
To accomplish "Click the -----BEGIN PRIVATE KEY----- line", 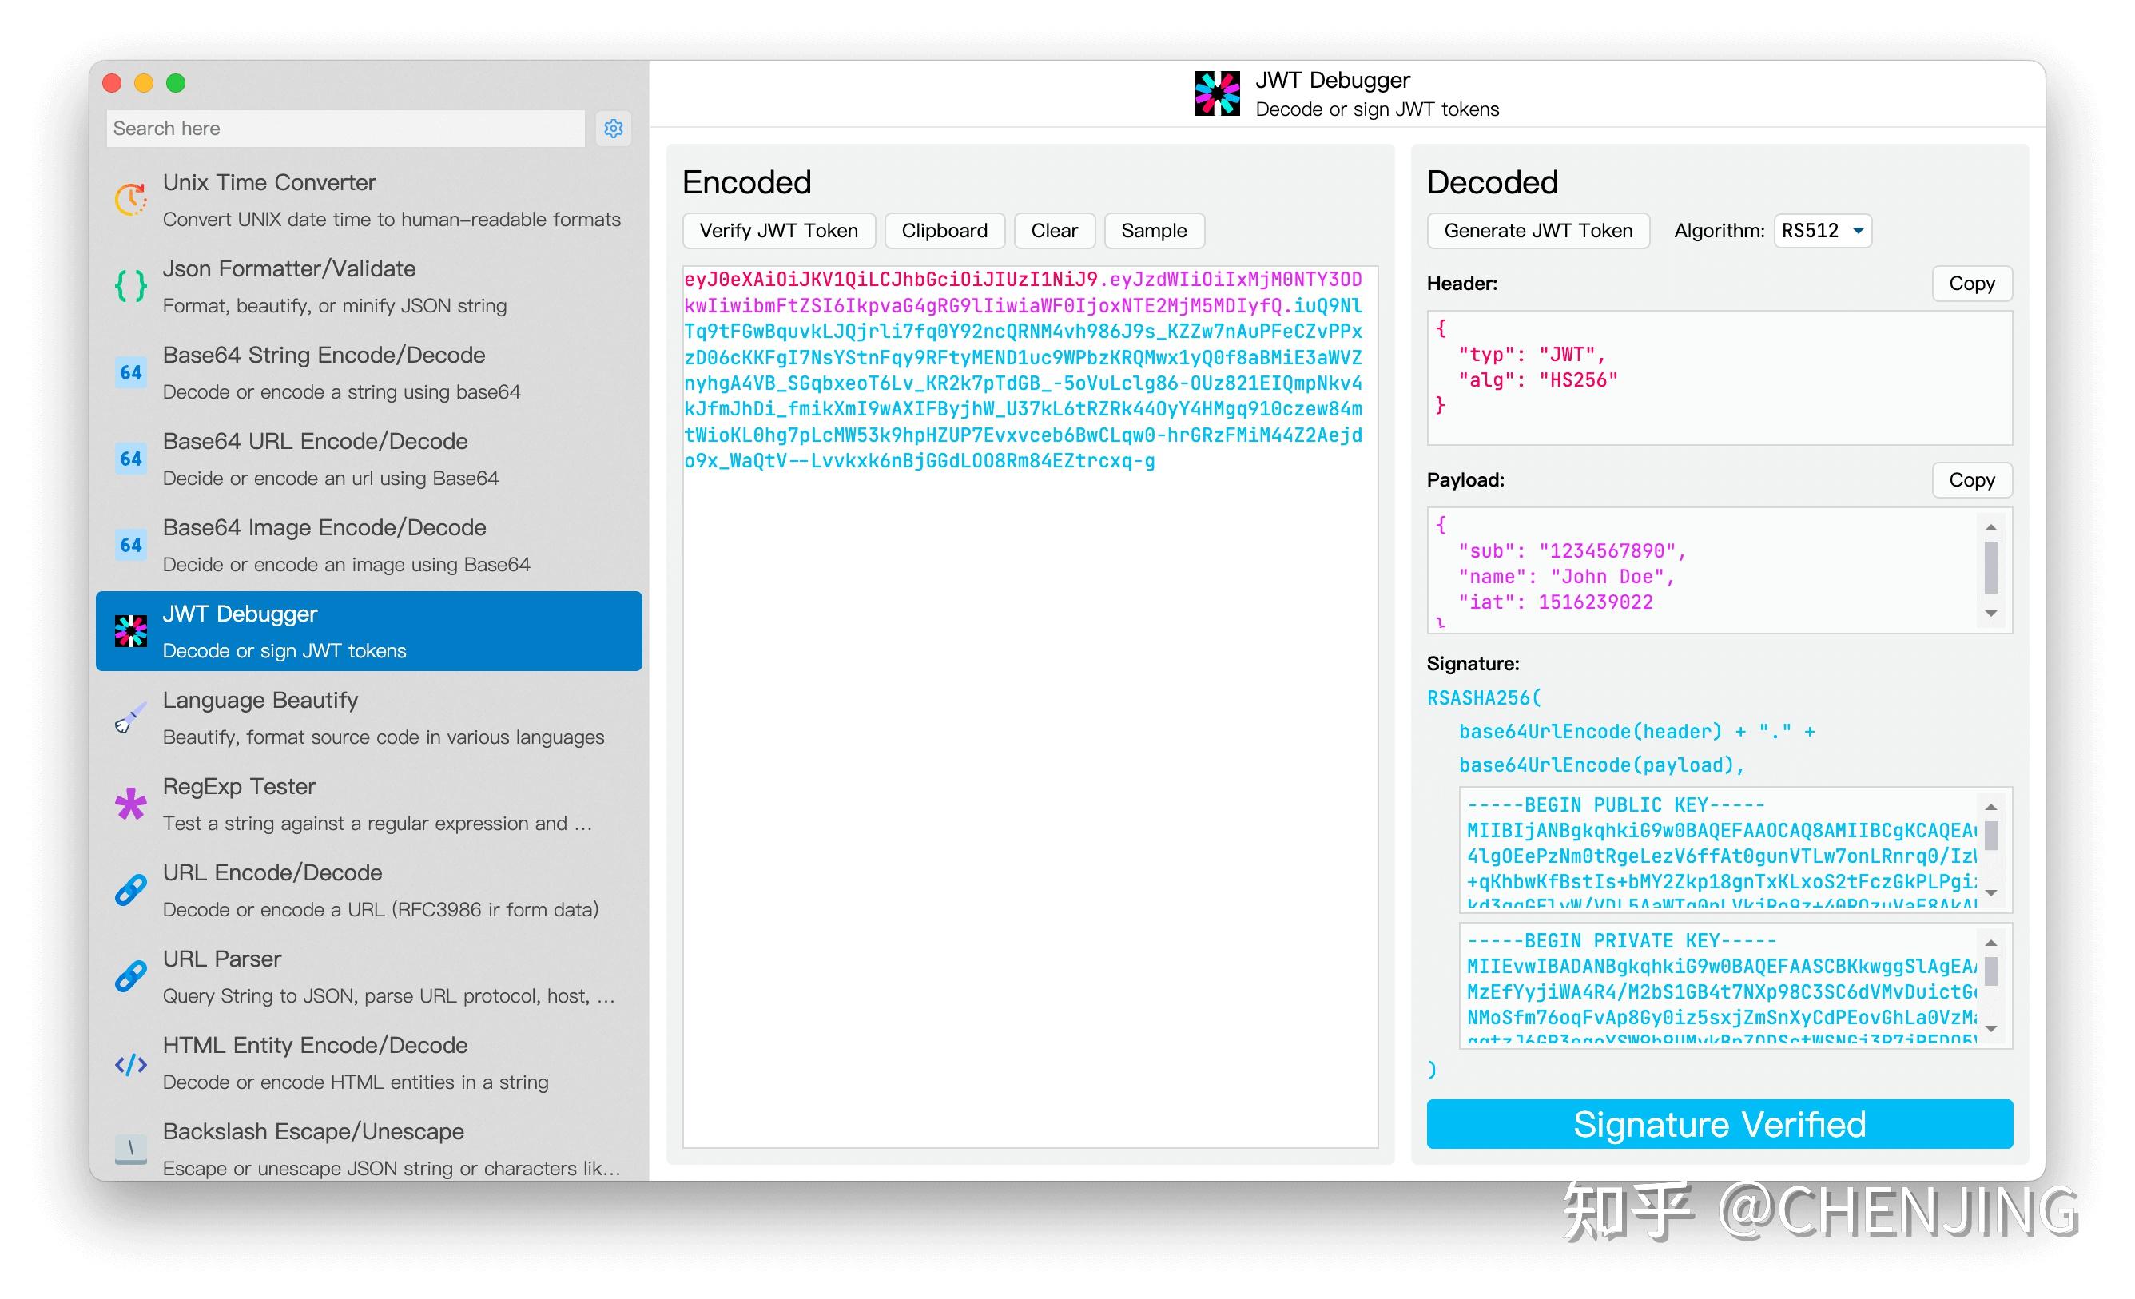I will point(1621,940).
